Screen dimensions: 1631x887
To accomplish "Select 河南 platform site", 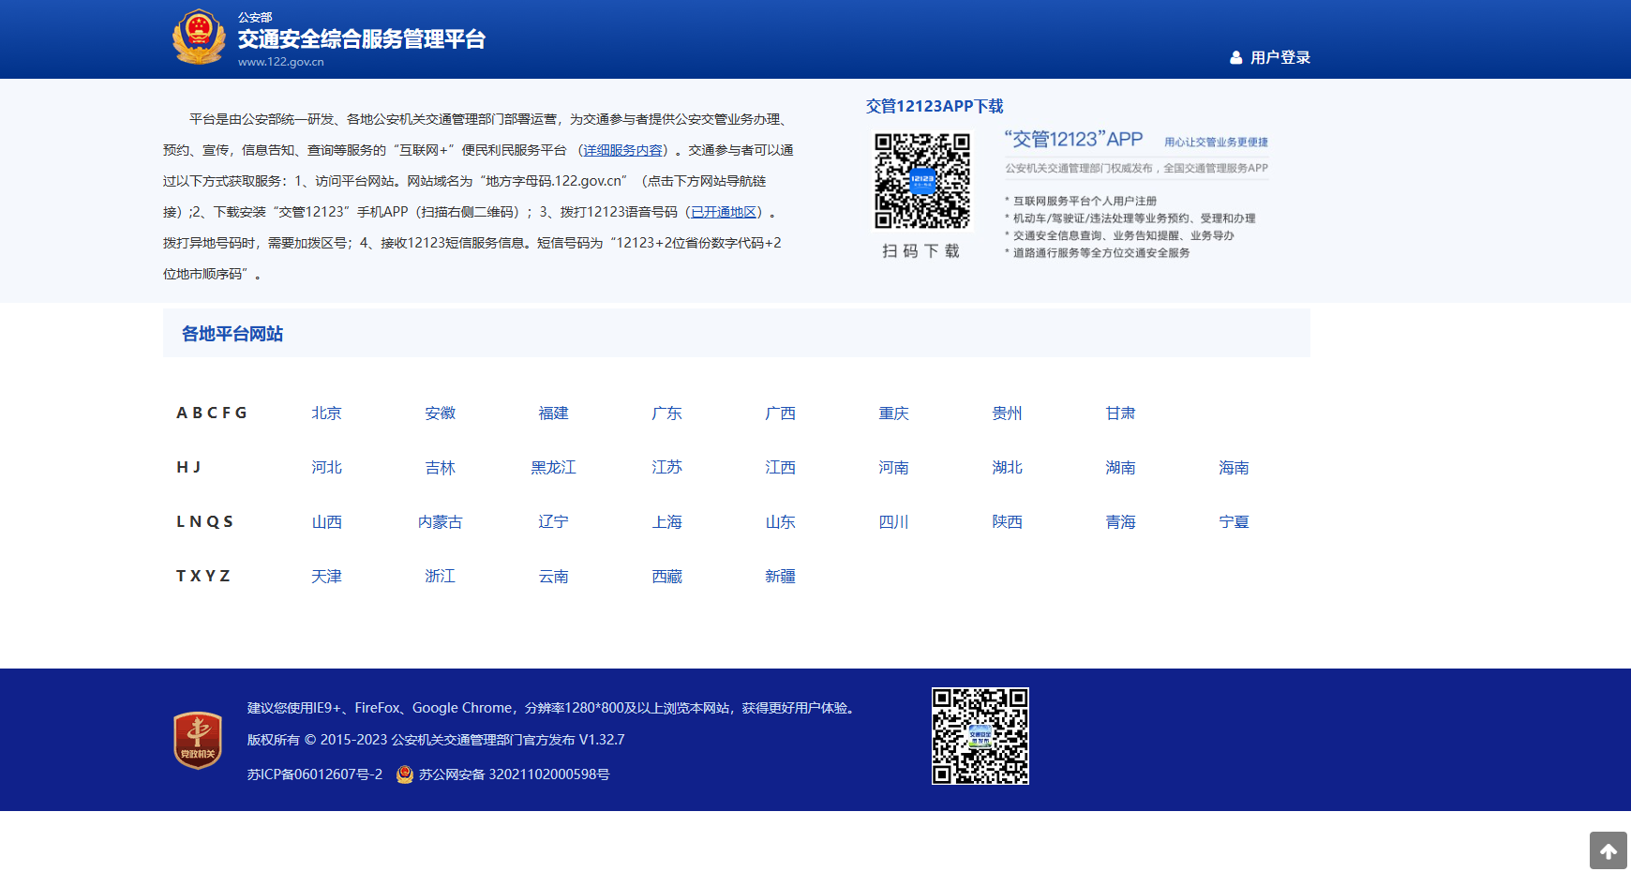I will tap(894, 468).
